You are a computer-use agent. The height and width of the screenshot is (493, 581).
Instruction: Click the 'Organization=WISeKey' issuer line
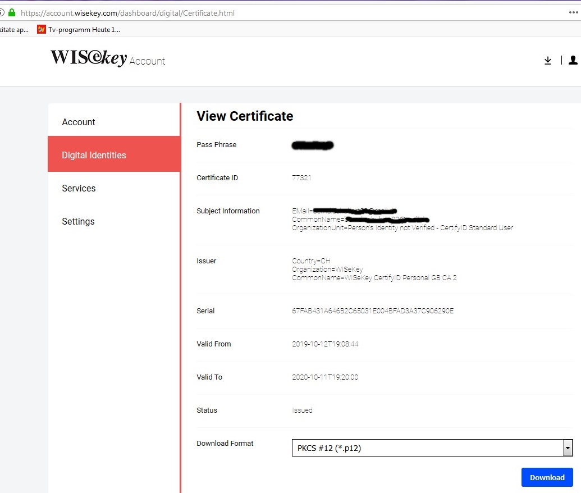tap(327, 270)
